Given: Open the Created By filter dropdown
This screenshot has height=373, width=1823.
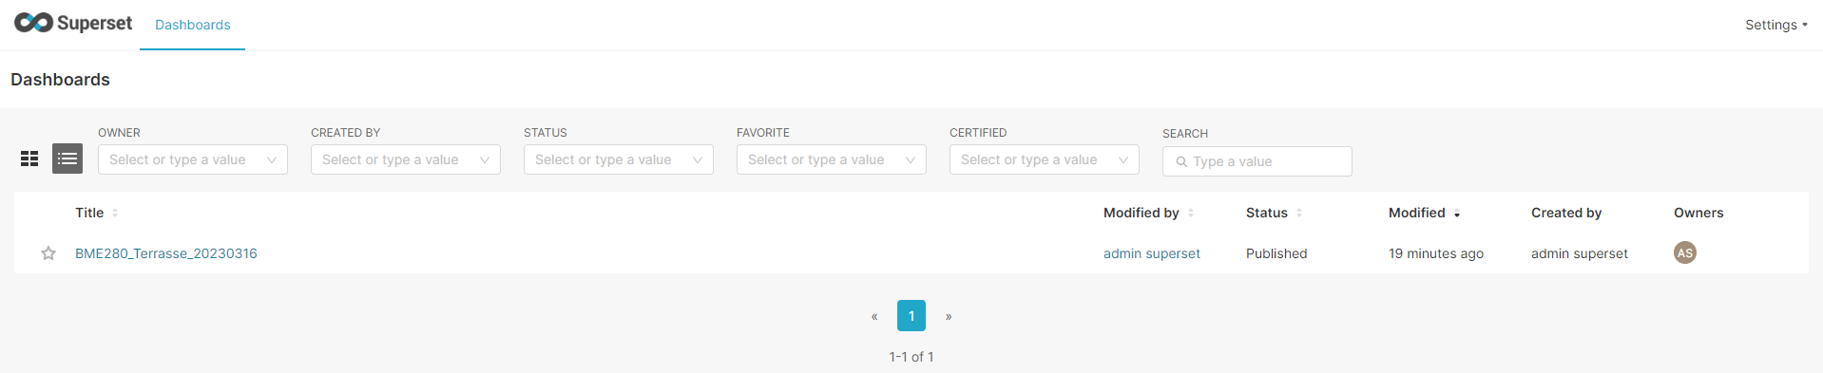Looking at the screenshot, I should (x=406, y=159).
